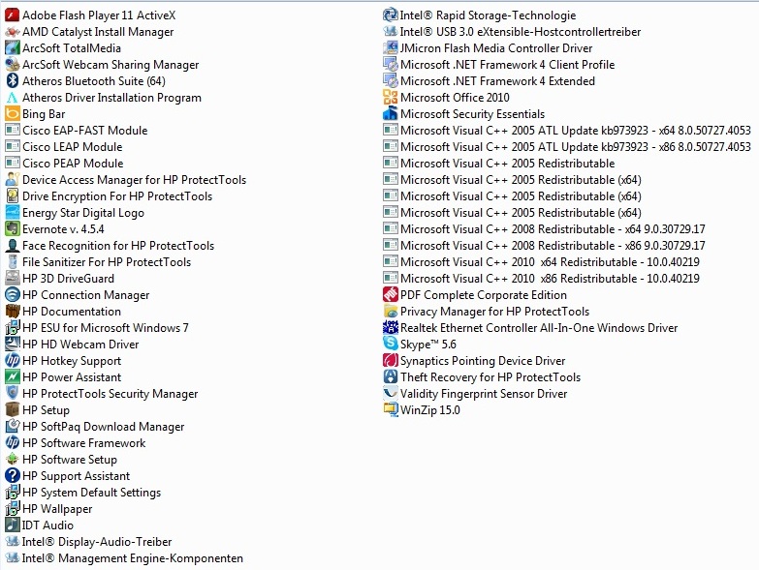Click the Adobe Flash Player 11 ActiveX icon
The width and height of the screenshot is (759, 570).
tap(12, 15)
